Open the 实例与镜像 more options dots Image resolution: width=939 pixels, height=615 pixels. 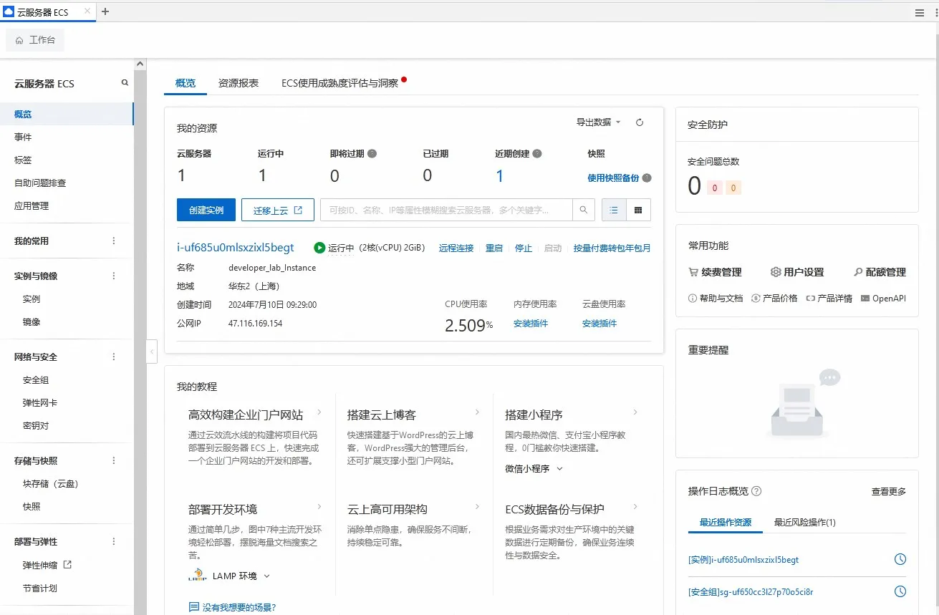[113, 276]
